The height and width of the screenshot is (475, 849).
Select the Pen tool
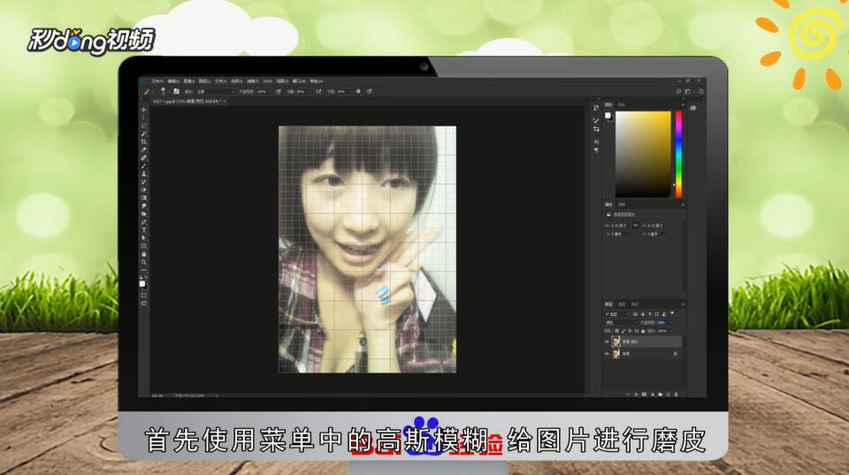click(x=143, y=221)
